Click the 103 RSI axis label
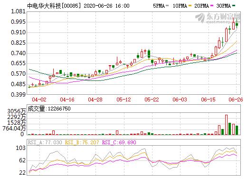The width and height of the screenshot is (247, 179). pos(20,148)
